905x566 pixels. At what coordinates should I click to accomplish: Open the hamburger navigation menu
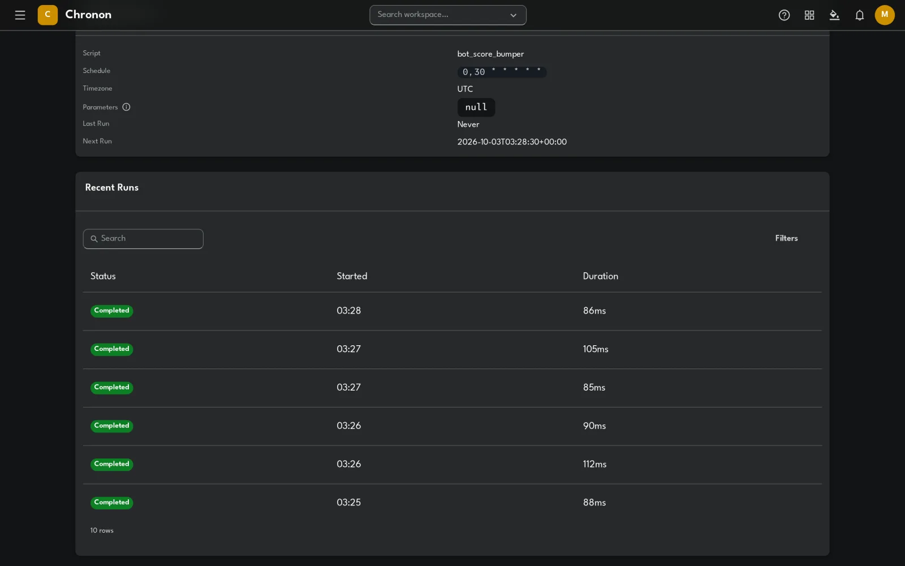[20, 15]
